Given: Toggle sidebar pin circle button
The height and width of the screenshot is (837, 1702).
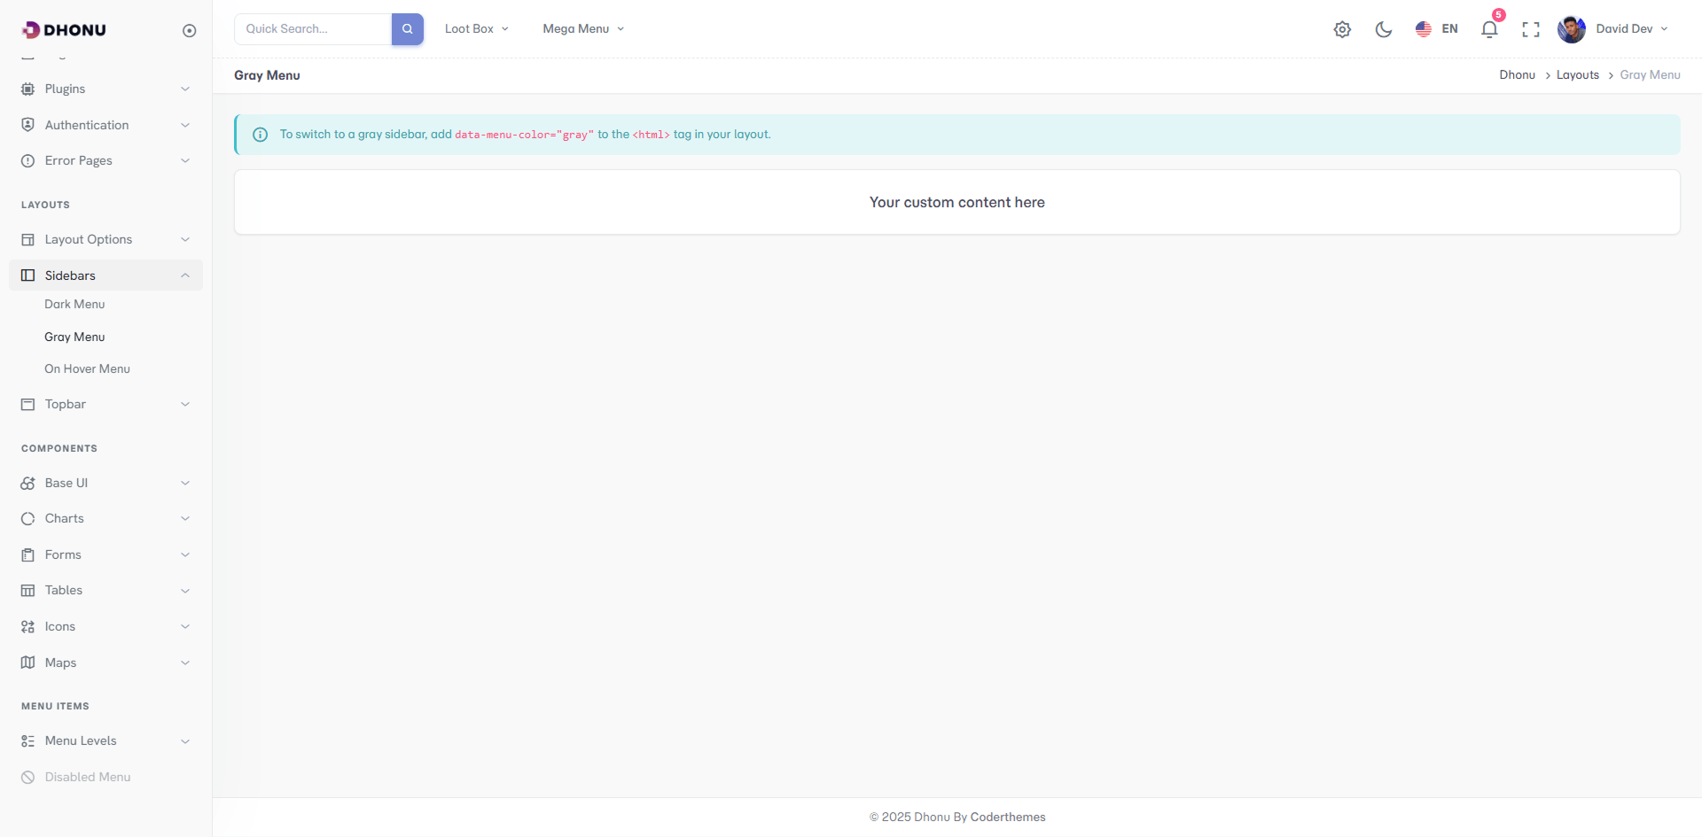Looking at the screenshot, I should tap(189, 31).
